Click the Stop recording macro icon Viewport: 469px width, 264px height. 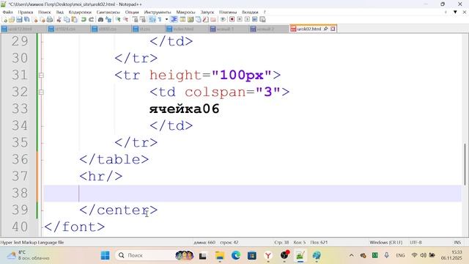pos(240,20)
